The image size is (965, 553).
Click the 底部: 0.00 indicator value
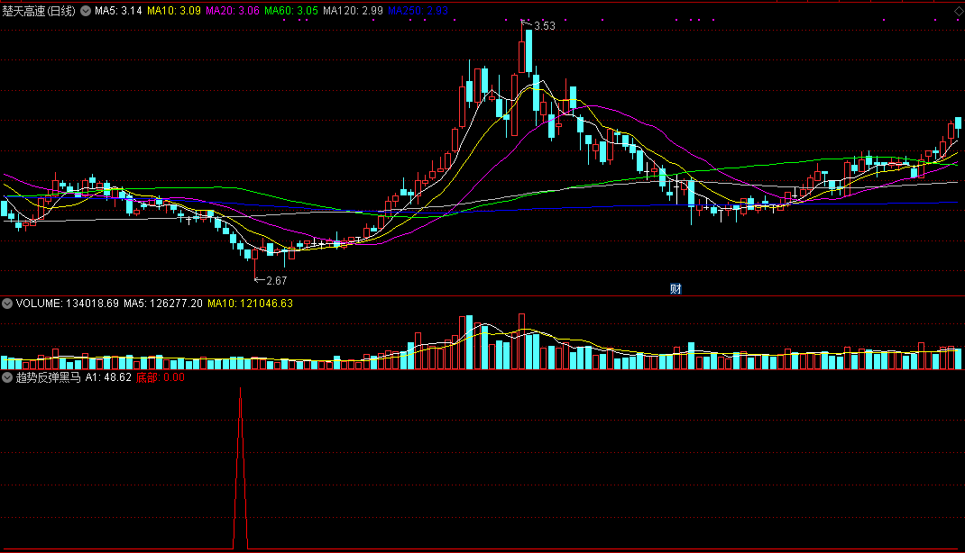pyautogui.click(x=160, y=377)
